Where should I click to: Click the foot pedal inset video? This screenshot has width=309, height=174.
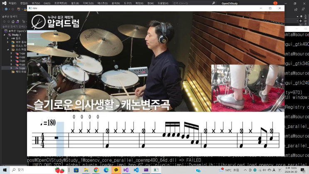tap(248, 88)
